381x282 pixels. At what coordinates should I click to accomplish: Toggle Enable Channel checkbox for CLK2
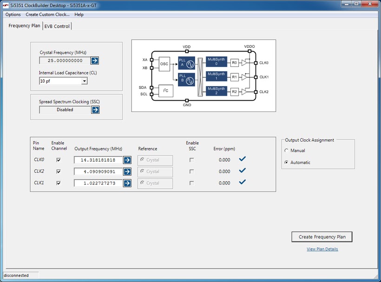(59, 172)
